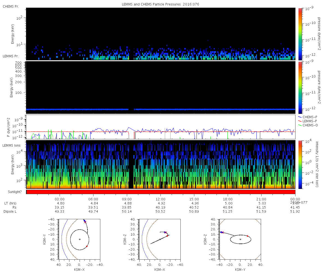Click the red Sunlight indicator bar

click(161, 192)
